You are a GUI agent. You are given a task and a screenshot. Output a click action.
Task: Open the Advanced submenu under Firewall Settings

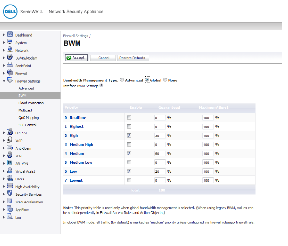pyautogui.click(x=26, y=88)
